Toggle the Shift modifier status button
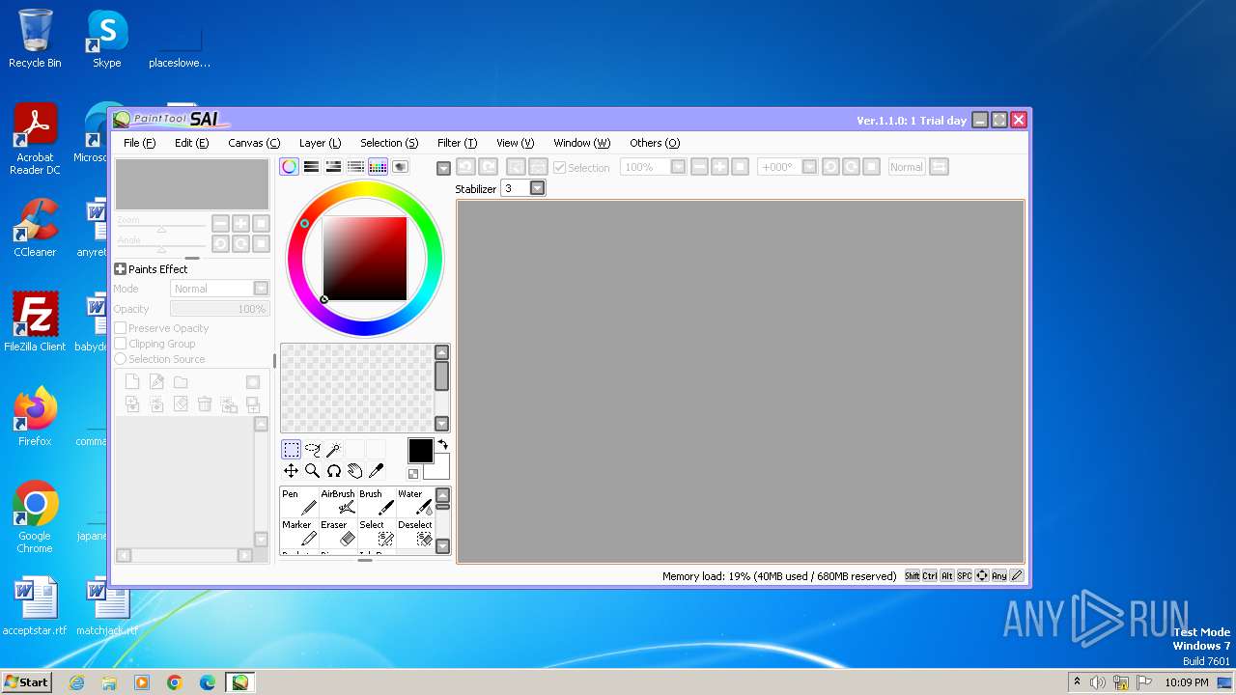 point(913,575)
